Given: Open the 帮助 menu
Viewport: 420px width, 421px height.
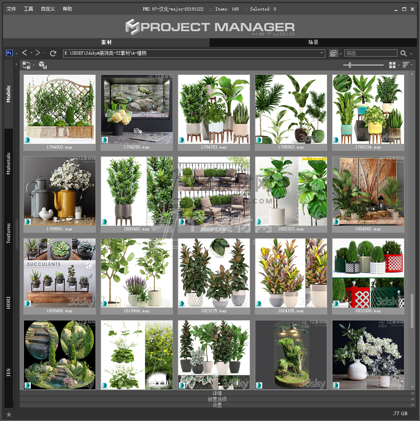Looking at the screenshot, I should [x=67, y=9].
